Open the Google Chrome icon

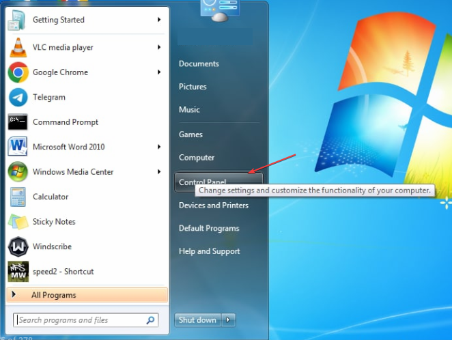point(18,72)
